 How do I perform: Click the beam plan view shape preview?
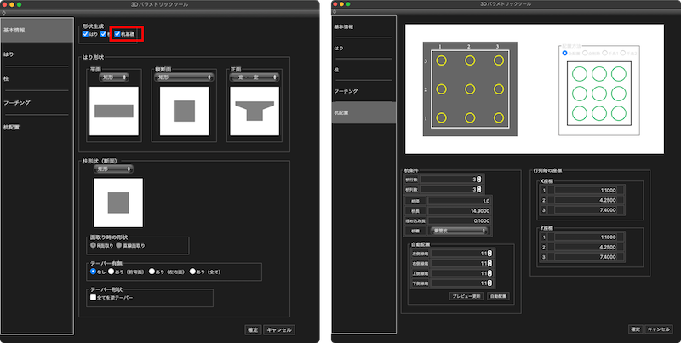coord(114,110)
